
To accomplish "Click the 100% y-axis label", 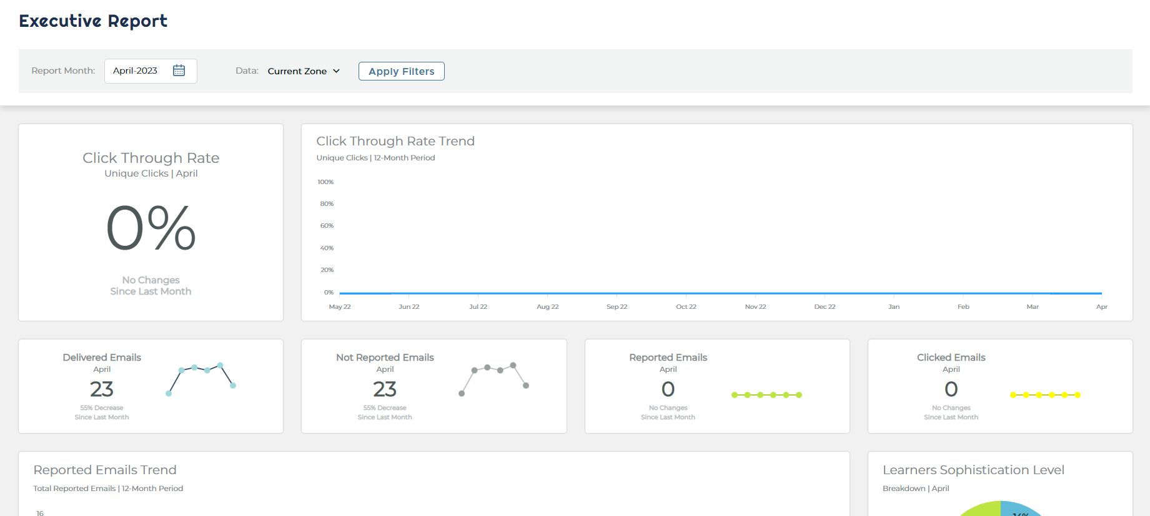I will 325,182.
